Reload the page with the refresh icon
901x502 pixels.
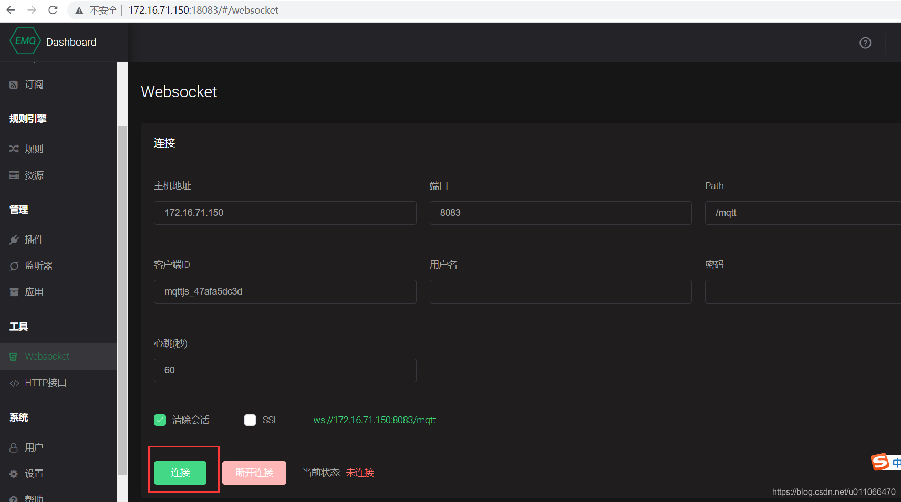tap(53, 9)
